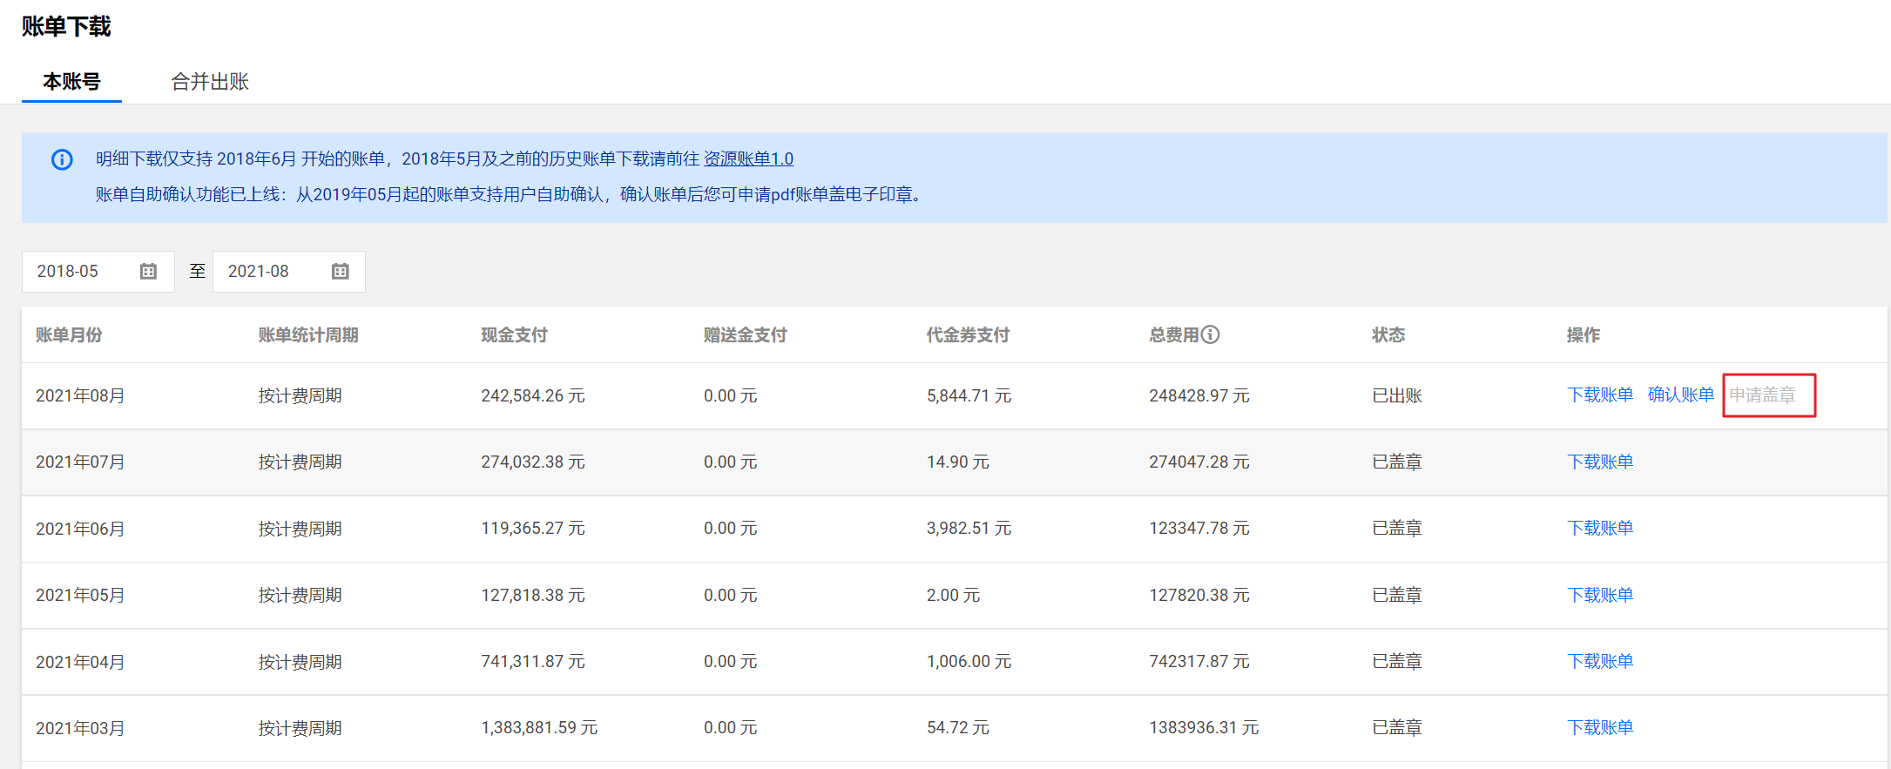1891x769 pixels.
Task: Click total cost 127820.38 元
Action: coord(1199,595)
